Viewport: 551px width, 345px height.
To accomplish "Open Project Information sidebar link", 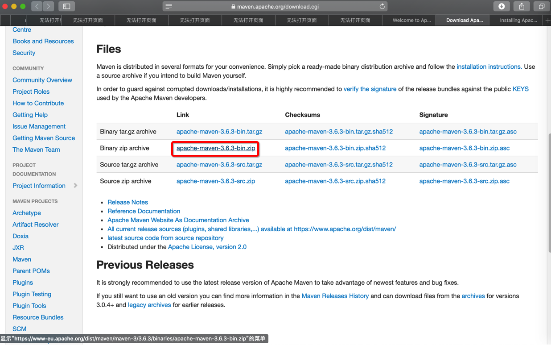I will click(39, 186).
